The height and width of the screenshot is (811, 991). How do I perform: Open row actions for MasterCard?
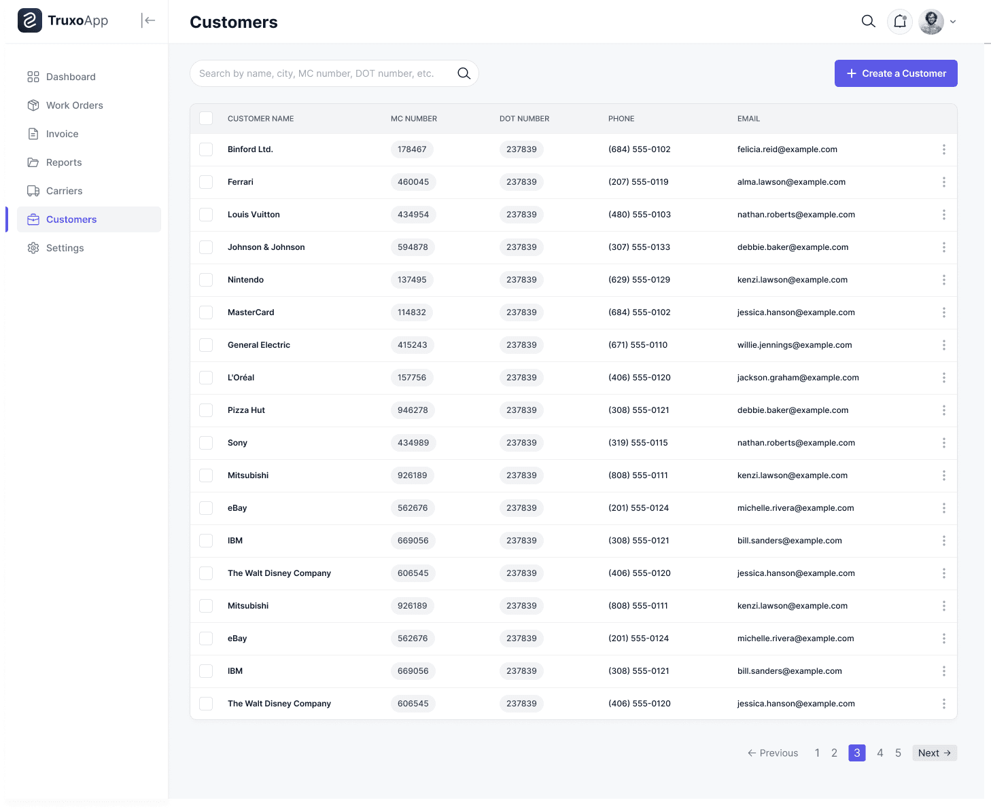(x=943, y=312)
